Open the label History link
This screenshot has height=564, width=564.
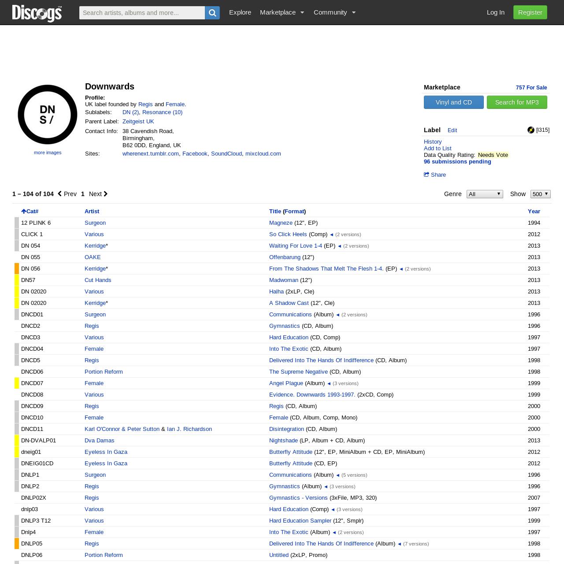pyautogui.click(x=433, y=142)
